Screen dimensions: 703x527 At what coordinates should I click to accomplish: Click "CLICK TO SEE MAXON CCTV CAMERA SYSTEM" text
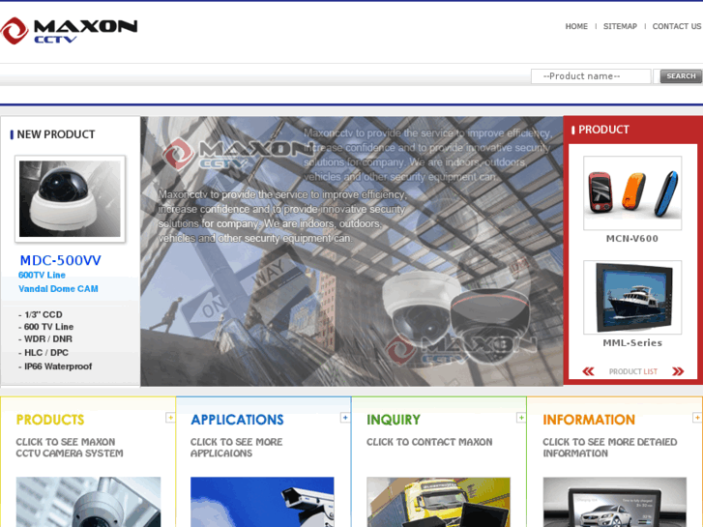pos(70,448)
